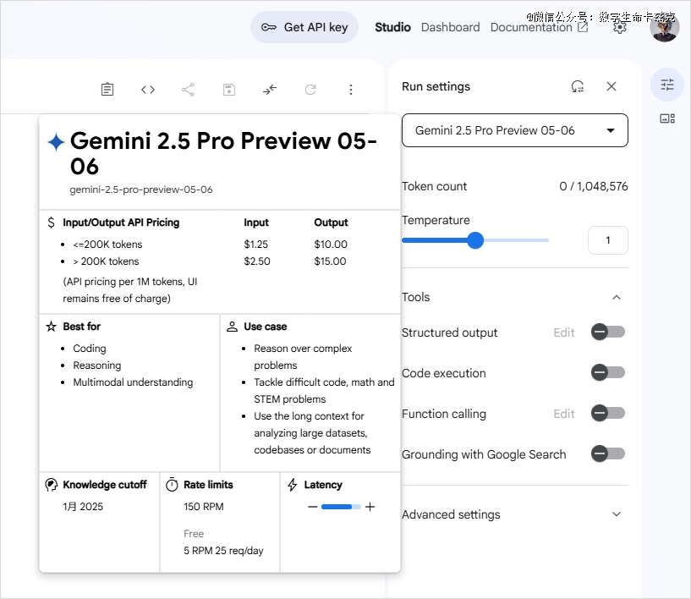Viewport: 691px width, 599px height.
Task: Click the share prompt icon
Action: (x=188, y=90)
